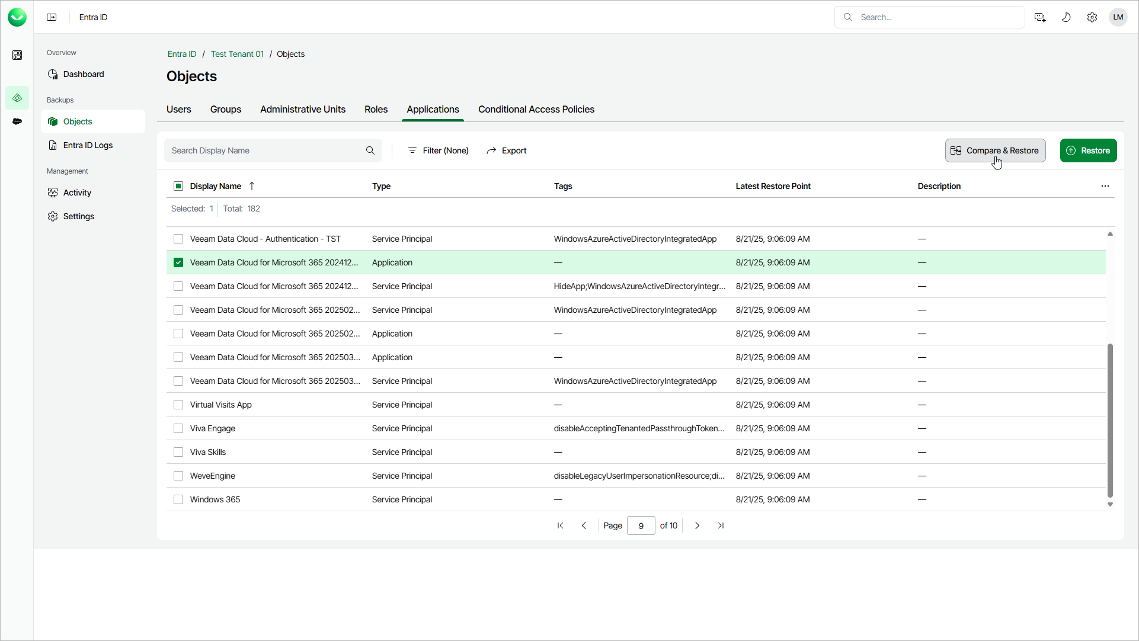Open the column options ellipsis menu
The height and width of the screenshot is (641, 1139).
(1105, 186)
